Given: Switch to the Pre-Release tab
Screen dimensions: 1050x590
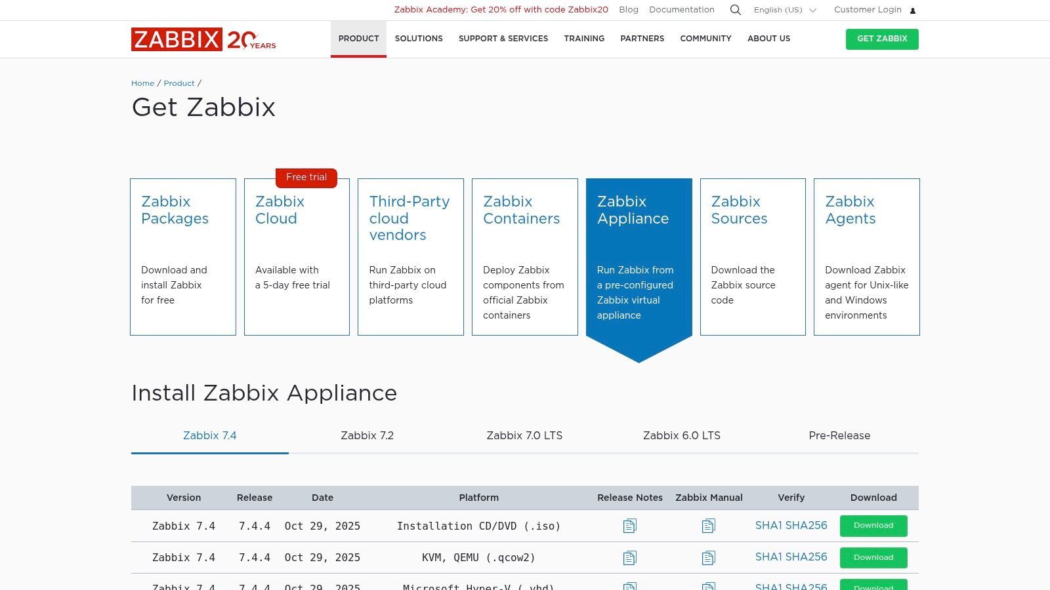Looking at the screenshot, I should (x=839, y=435).
